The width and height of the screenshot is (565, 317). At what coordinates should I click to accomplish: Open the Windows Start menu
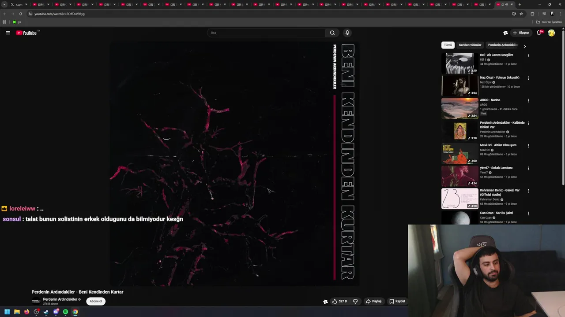coord(7,312)
